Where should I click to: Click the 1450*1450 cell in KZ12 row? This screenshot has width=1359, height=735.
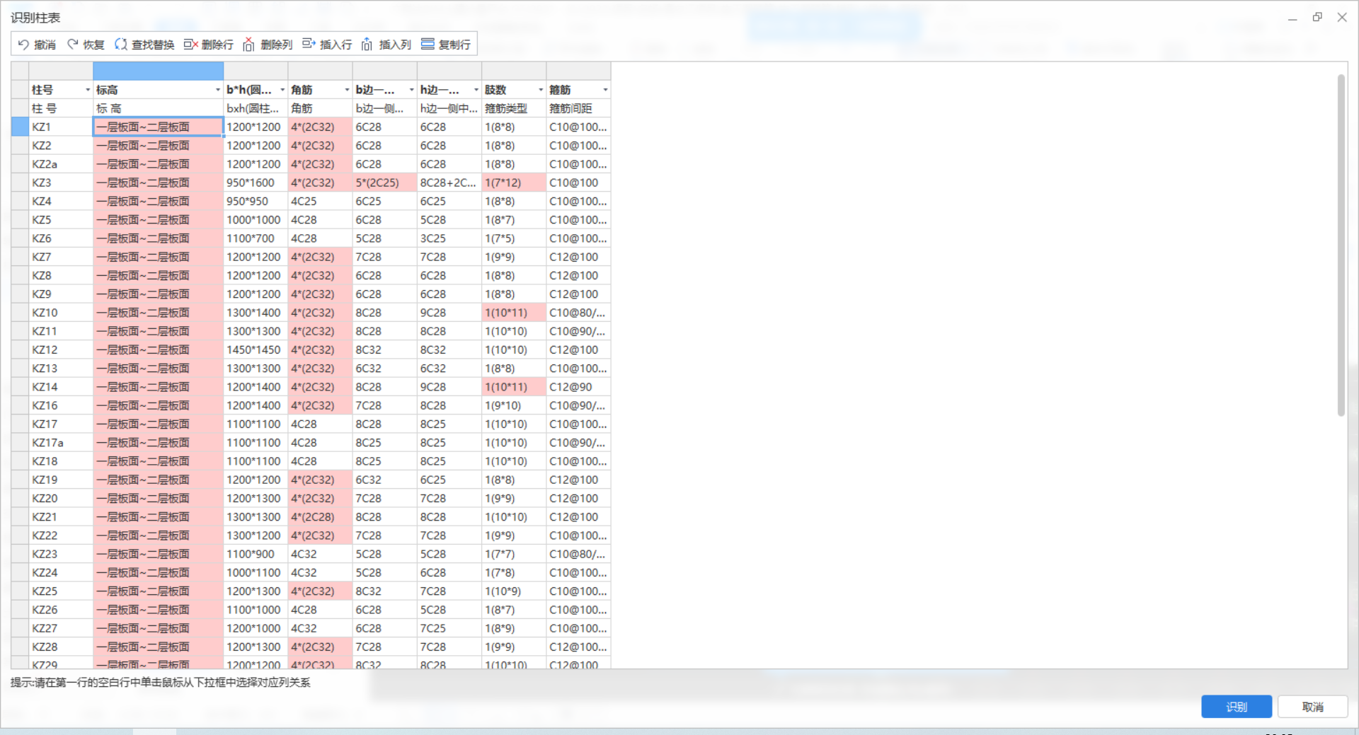(x=256, y=349)
